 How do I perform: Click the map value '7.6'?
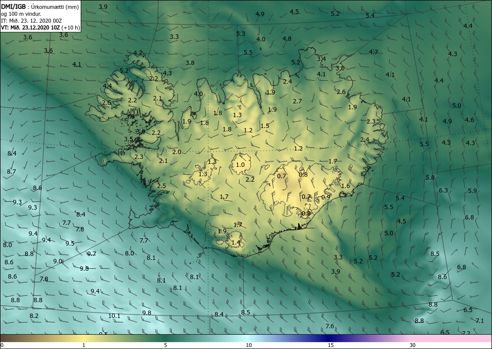click(330, 326)
